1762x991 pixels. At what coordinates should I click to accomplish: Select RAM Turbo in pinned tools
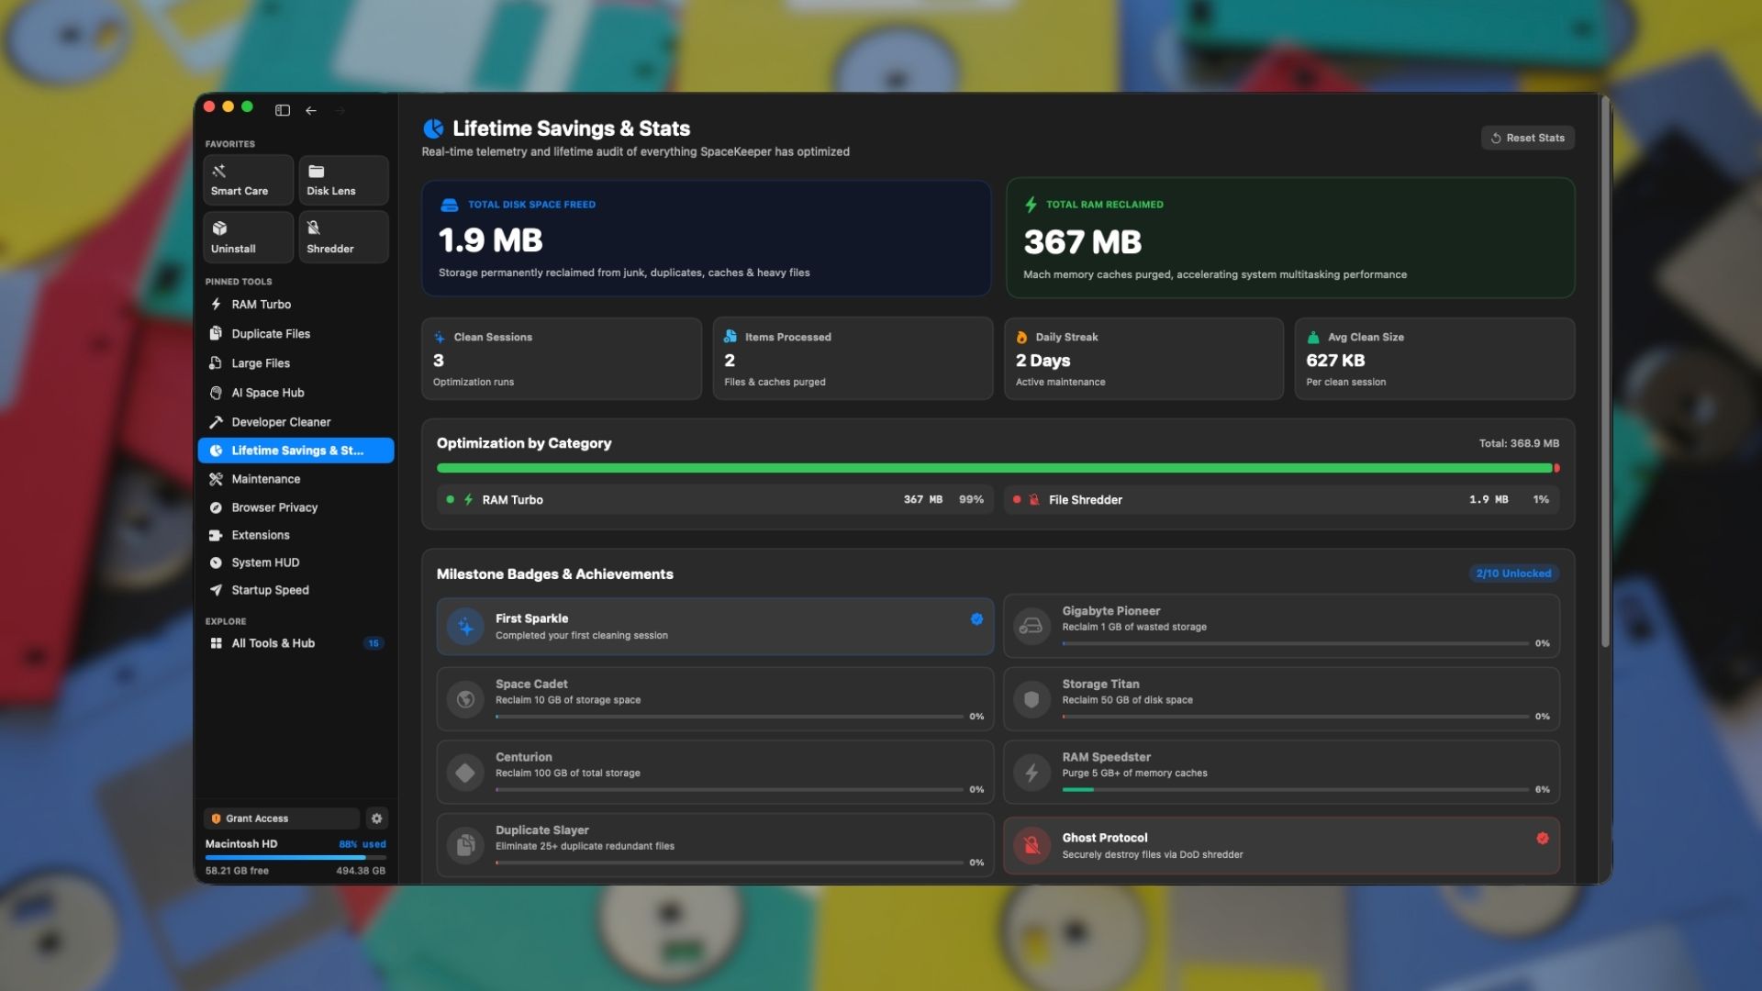point(296,305)
